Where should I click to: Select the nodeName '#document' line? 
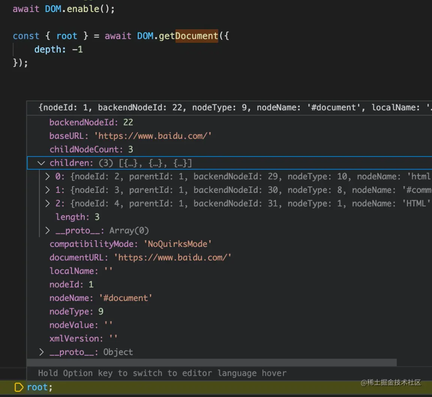click(x=101, y=298)
